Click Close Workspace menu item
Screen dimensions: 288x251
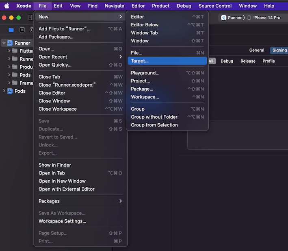pos(80,109)
